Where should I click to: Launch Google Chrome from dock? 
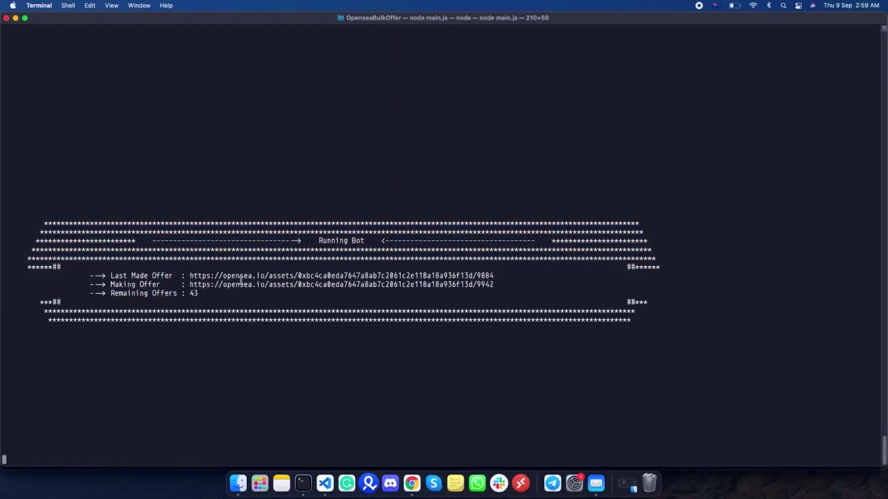(412, 483)
